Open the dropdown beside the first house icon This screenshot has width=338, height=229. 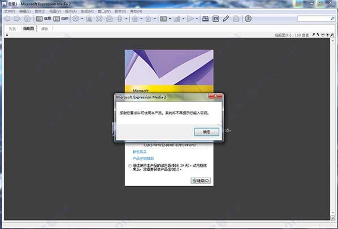(x=141, y=19)
